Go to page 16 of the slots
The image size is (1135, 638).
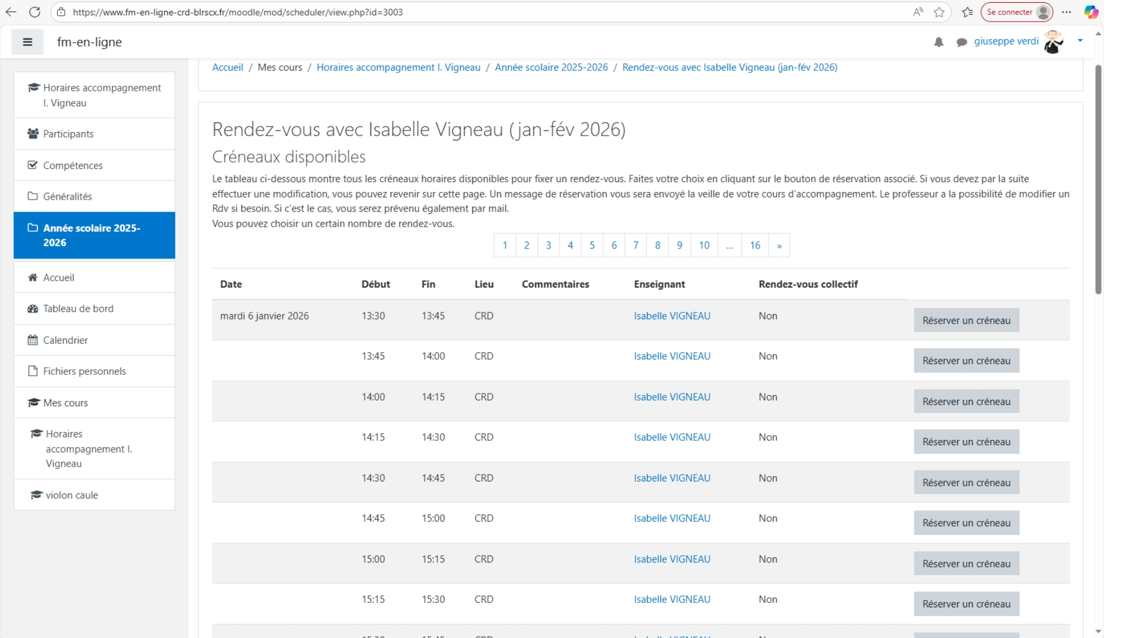pyautogui.click(x=755, y=246)
